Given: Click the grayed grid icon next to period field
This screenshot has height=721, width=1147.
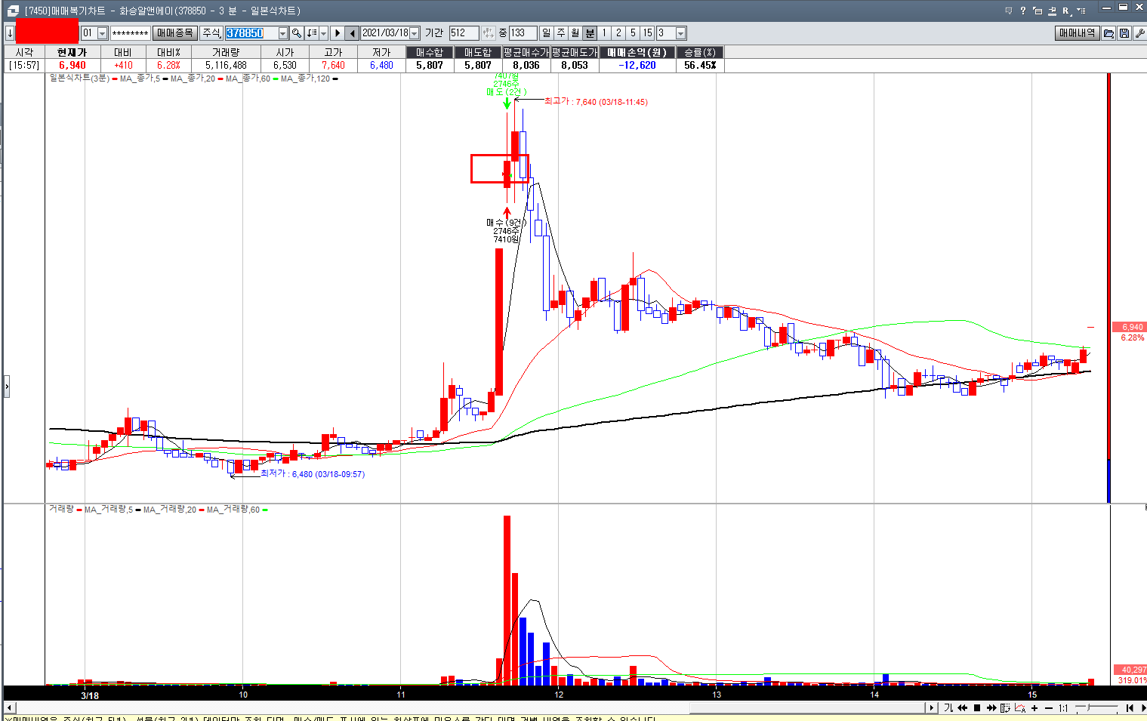Looking at the screenshot, I should pyautogui.click(x=489, y=33).
